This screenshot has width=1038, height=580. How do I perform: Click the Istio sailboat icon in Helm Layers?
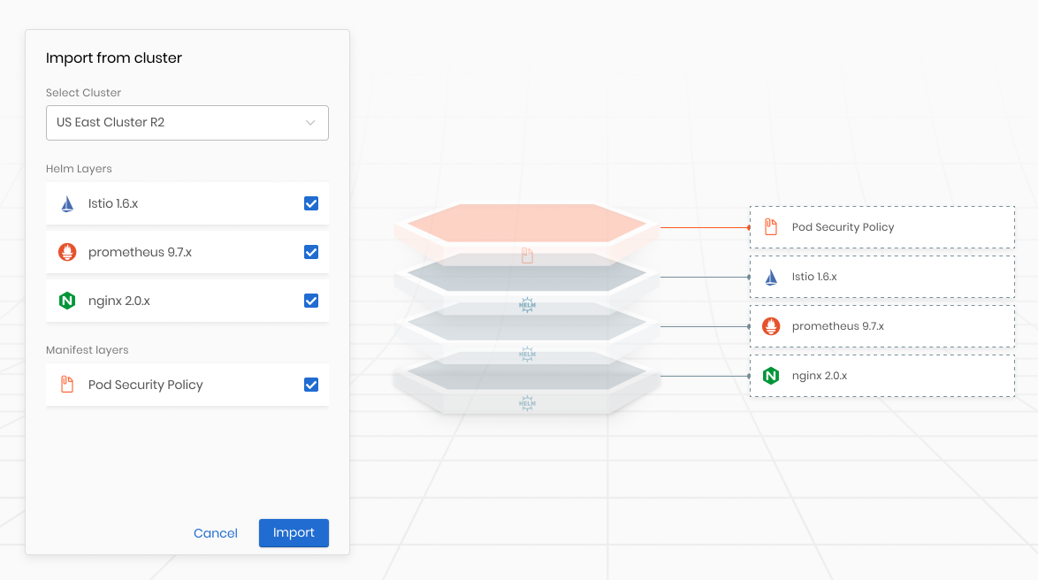pyautogui.click(x=65, y=202)
